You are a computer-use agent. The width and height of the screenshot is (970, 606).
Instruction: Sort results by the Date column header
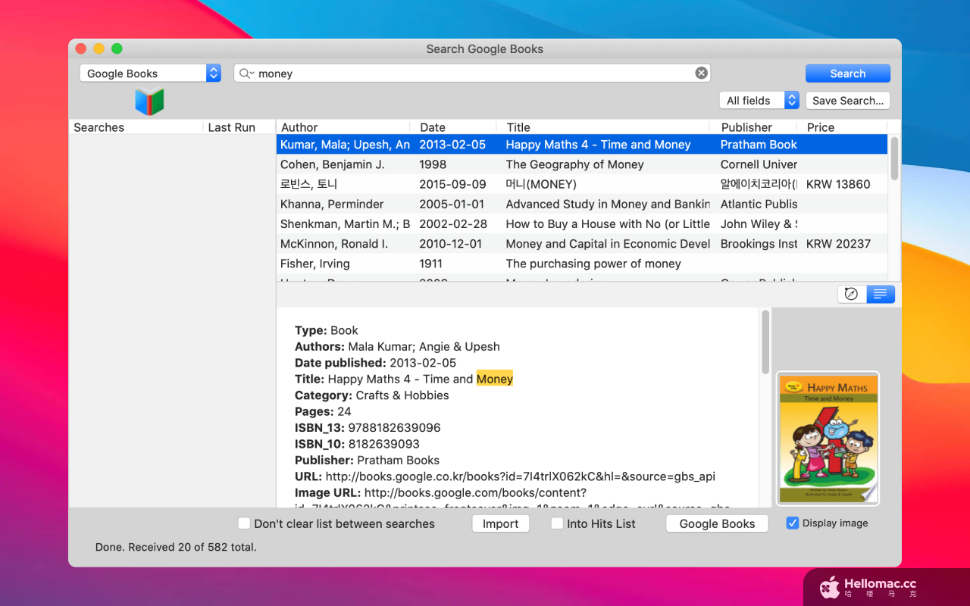tap(453, 127)
